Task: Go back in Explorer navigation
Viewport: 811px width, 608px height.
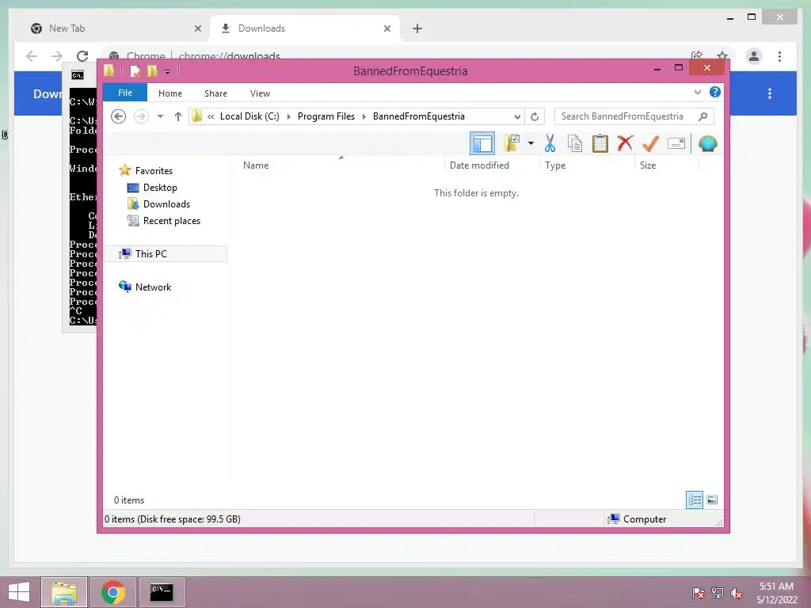Action: [x=119, y=116]
